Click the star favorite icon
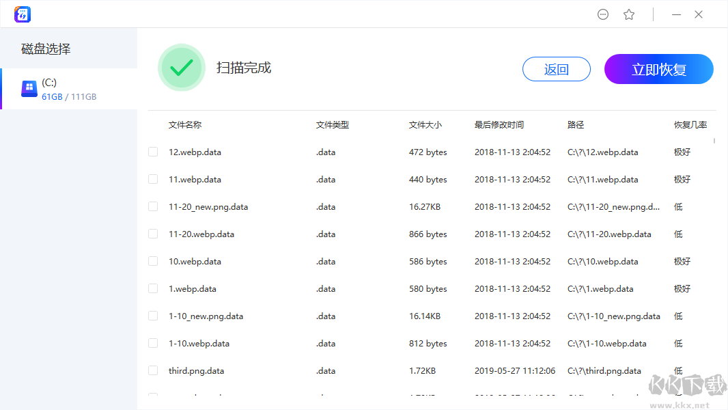 click(629, 14)
